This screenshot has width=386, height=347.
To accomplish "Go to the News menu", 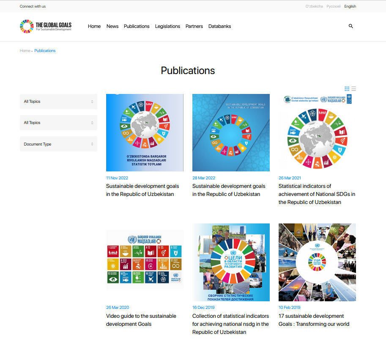I will tap(112, 26).
